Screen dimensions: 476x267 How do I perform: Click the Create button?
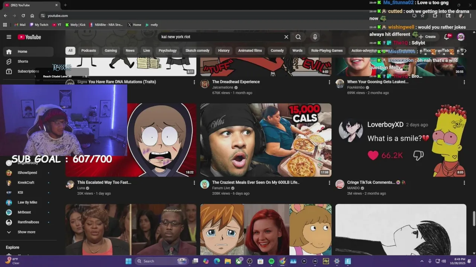click(x=427, y=37)
